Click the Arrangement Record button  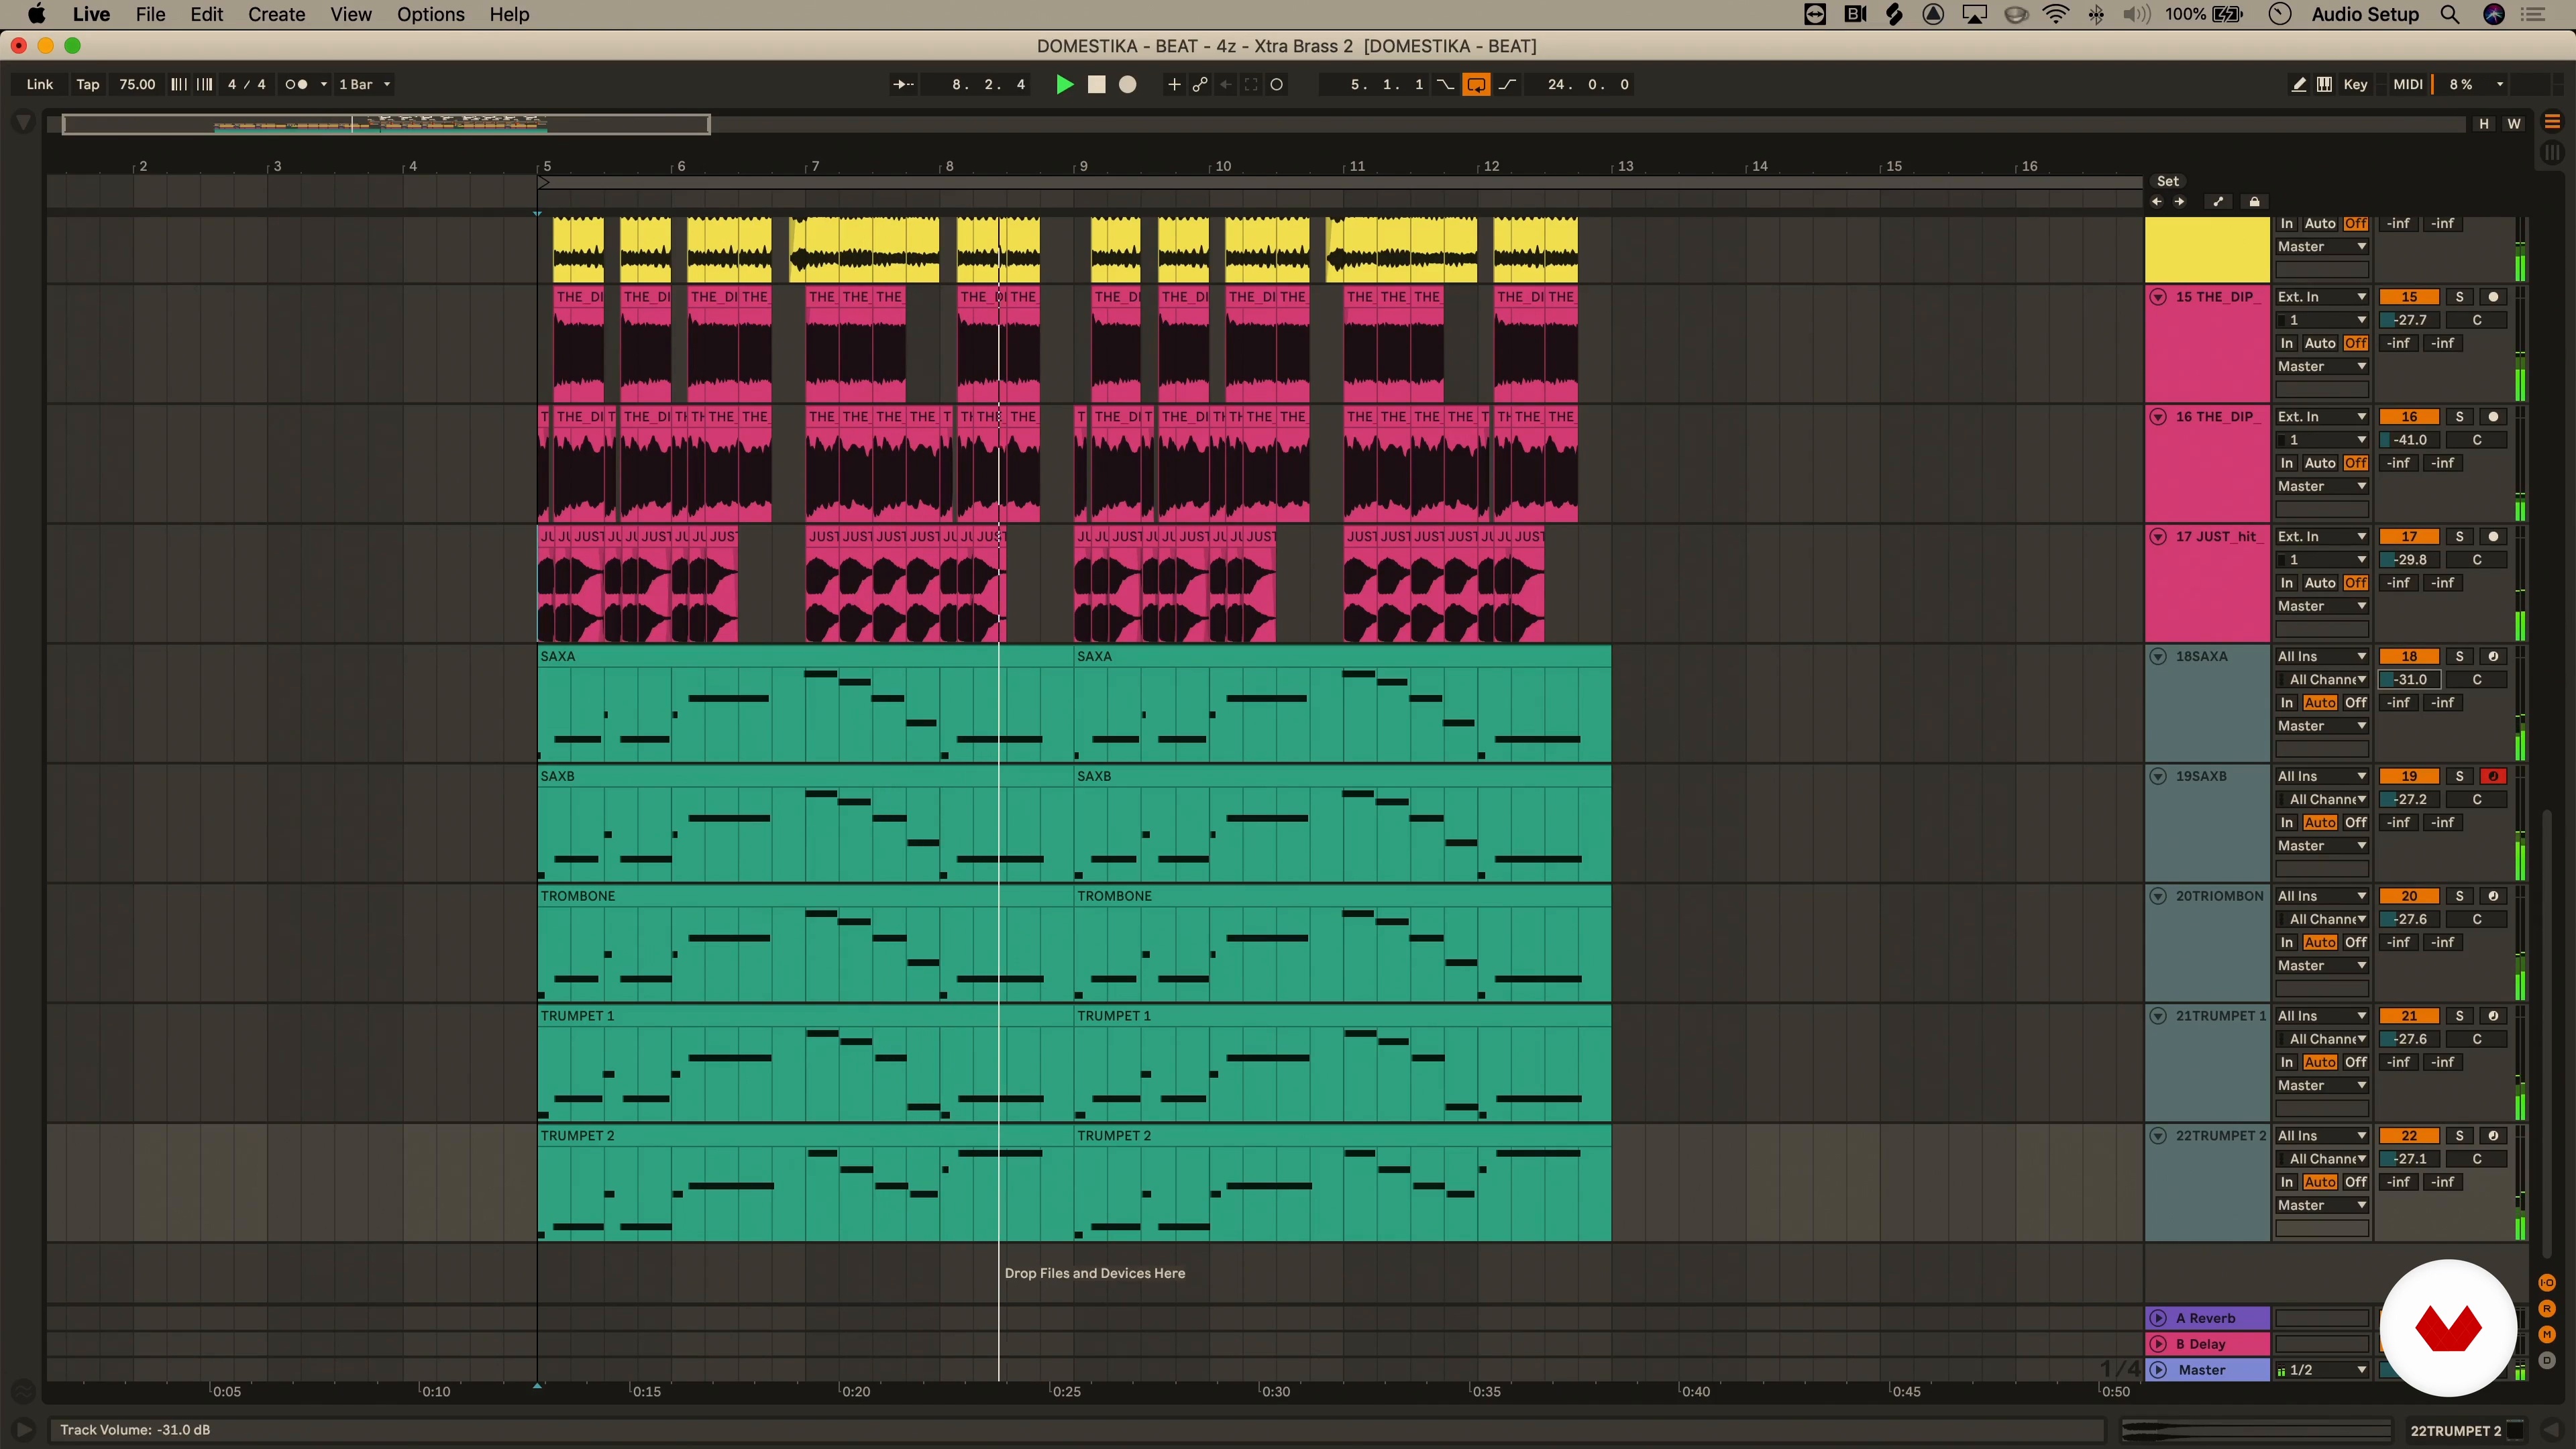(1128, 85)
